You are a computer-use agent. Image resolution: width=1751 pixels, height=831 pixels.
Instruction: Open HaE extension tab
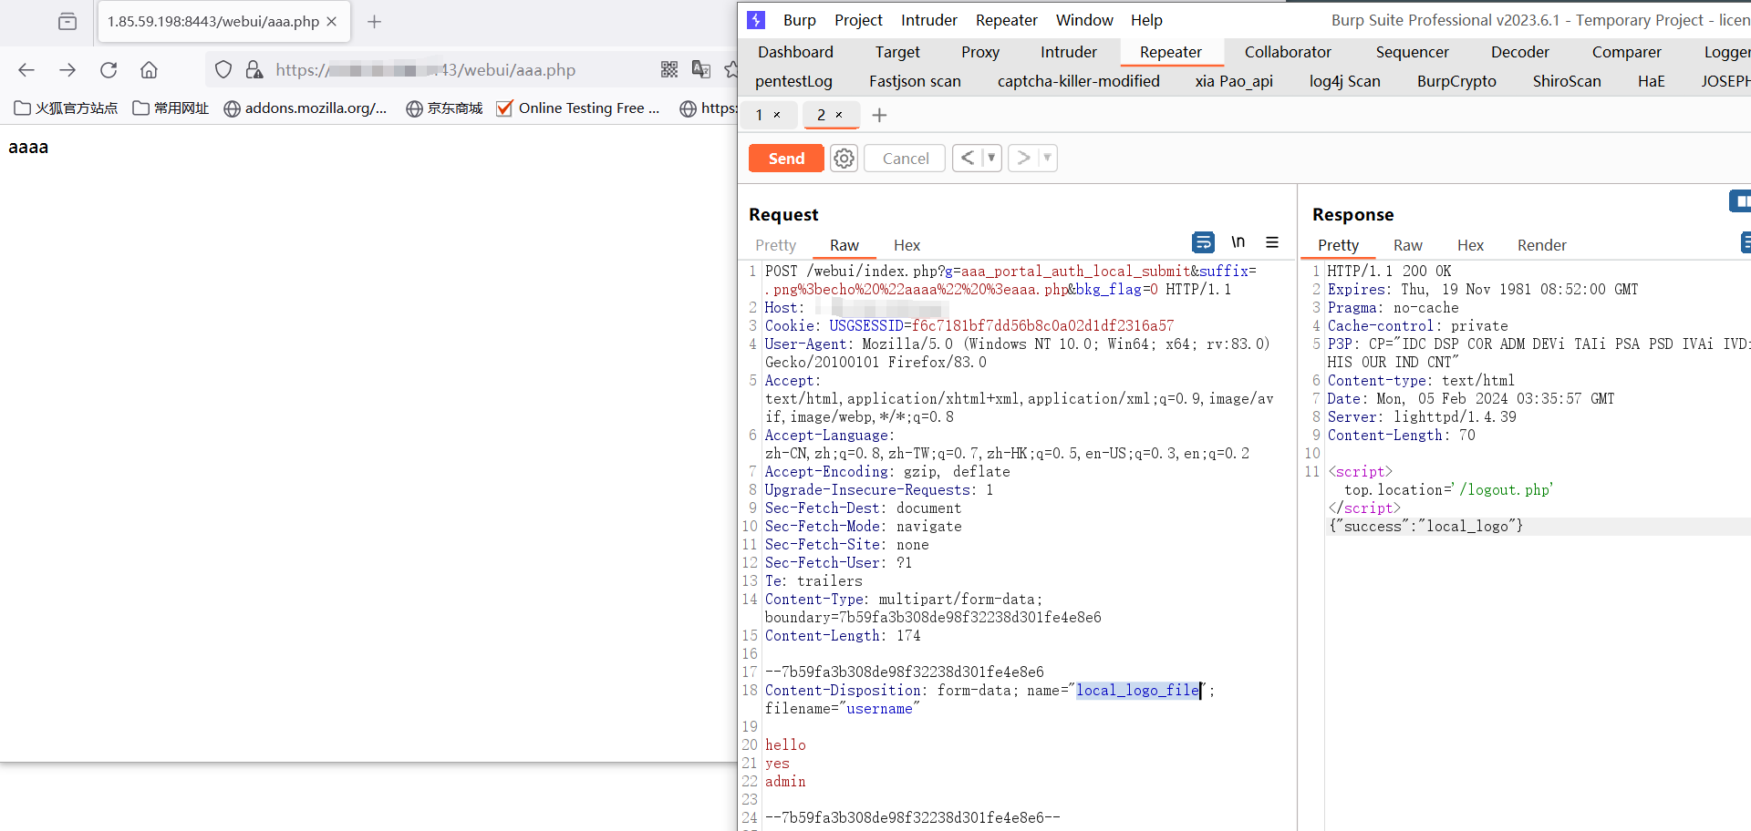(x=1651, y=81)
